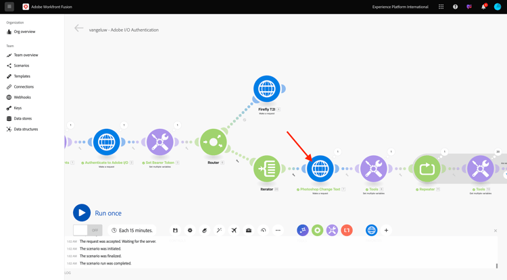This screenshot has width=507, height=280.
Task: Close the log panel
Action: pos(496,231)
